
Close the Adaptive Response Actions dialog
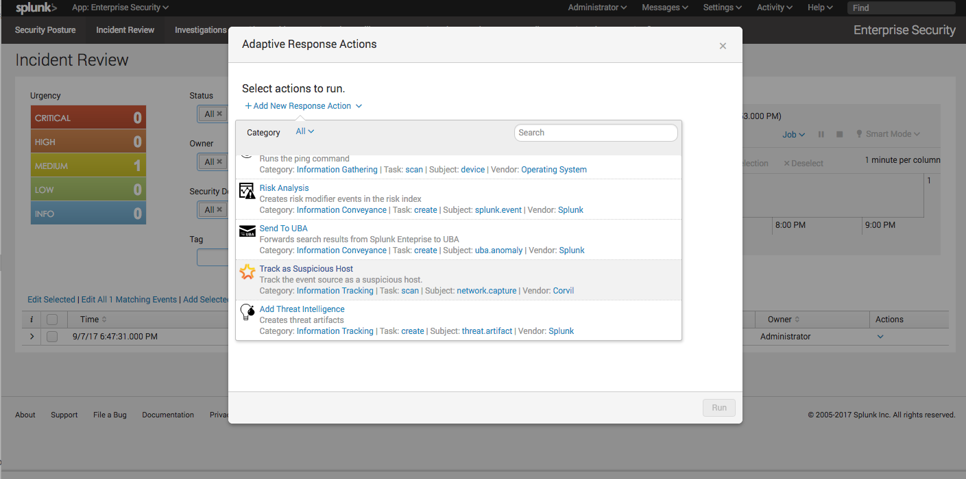pos(723,46)
